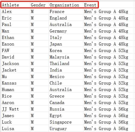Select the cell containing Alex

coord(15,11)
